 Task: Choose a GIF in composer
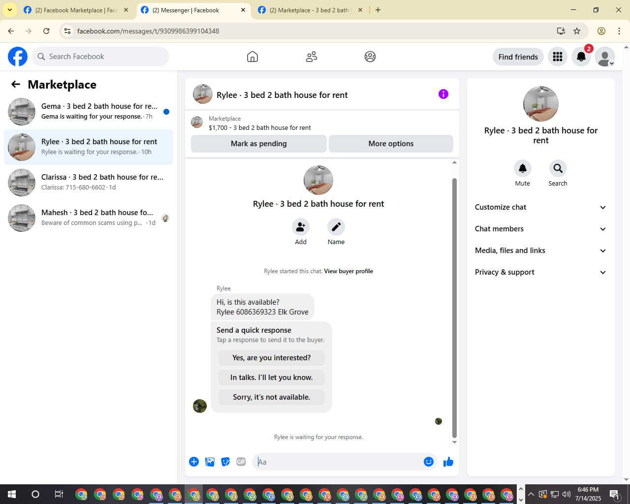pos(241,462)
